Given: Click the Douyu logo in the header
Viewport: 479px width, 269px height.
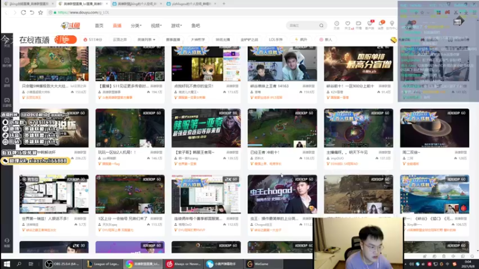Looking at the screenshot, I should pos(71,26).
